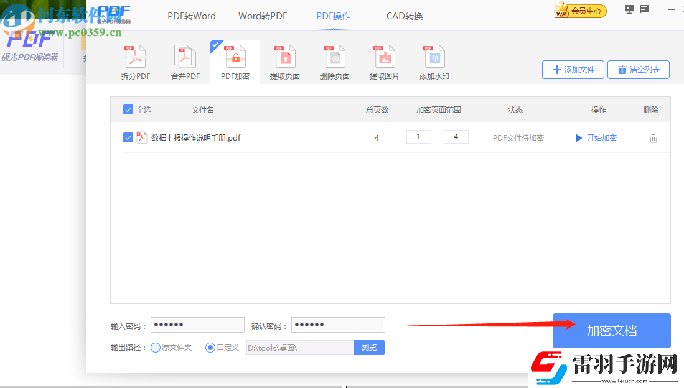Delete the file row with the trash icon
684x388 pixels.
[654, 138]
